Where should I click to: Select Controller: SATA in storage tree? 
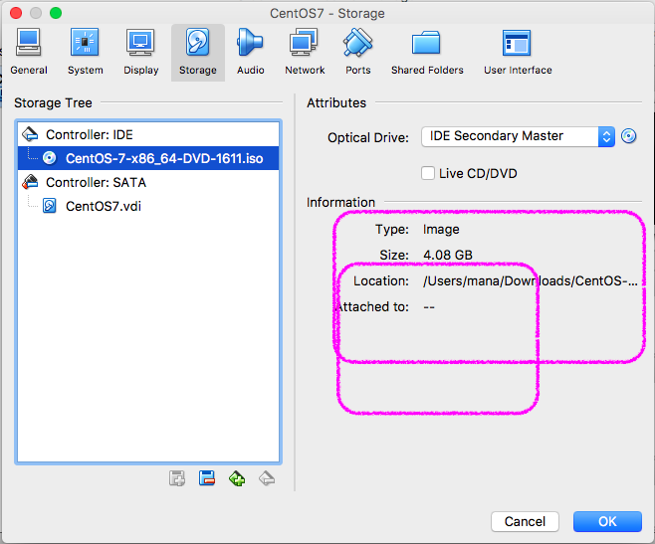click(148, 182)
